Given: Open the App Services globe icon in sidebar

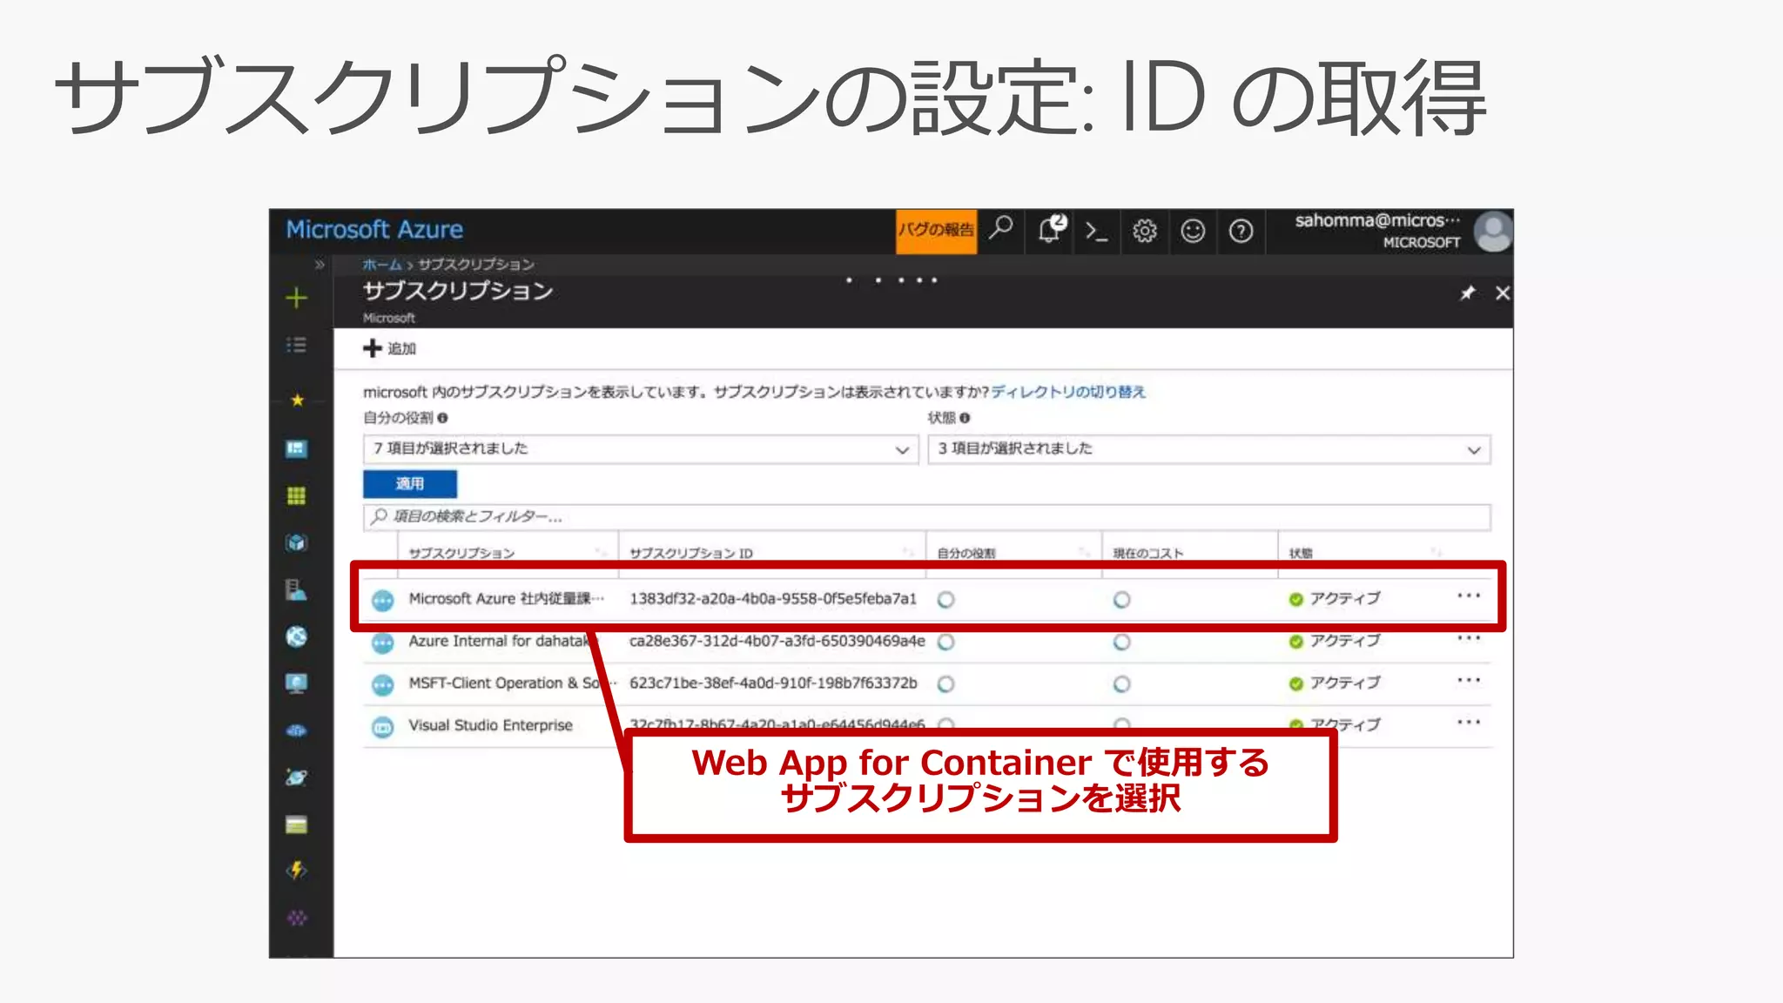Looking at the screenshot, I should point(297,636).
